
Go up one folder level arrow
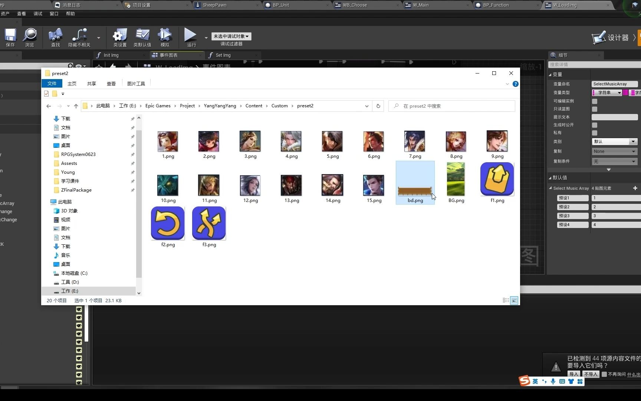click(x=76, y=106)
